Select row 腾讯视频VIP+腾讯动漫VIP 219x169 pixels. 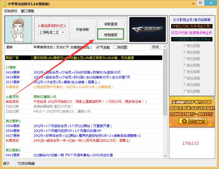coord(84,131)
